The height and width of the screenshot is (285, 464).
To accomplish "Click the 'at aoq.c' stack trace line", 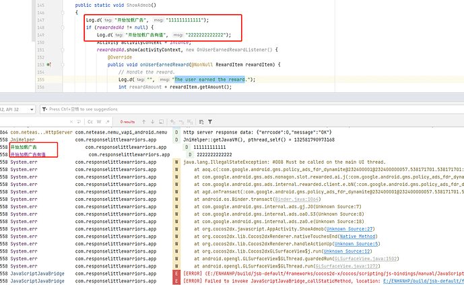I will click(329, 169).
